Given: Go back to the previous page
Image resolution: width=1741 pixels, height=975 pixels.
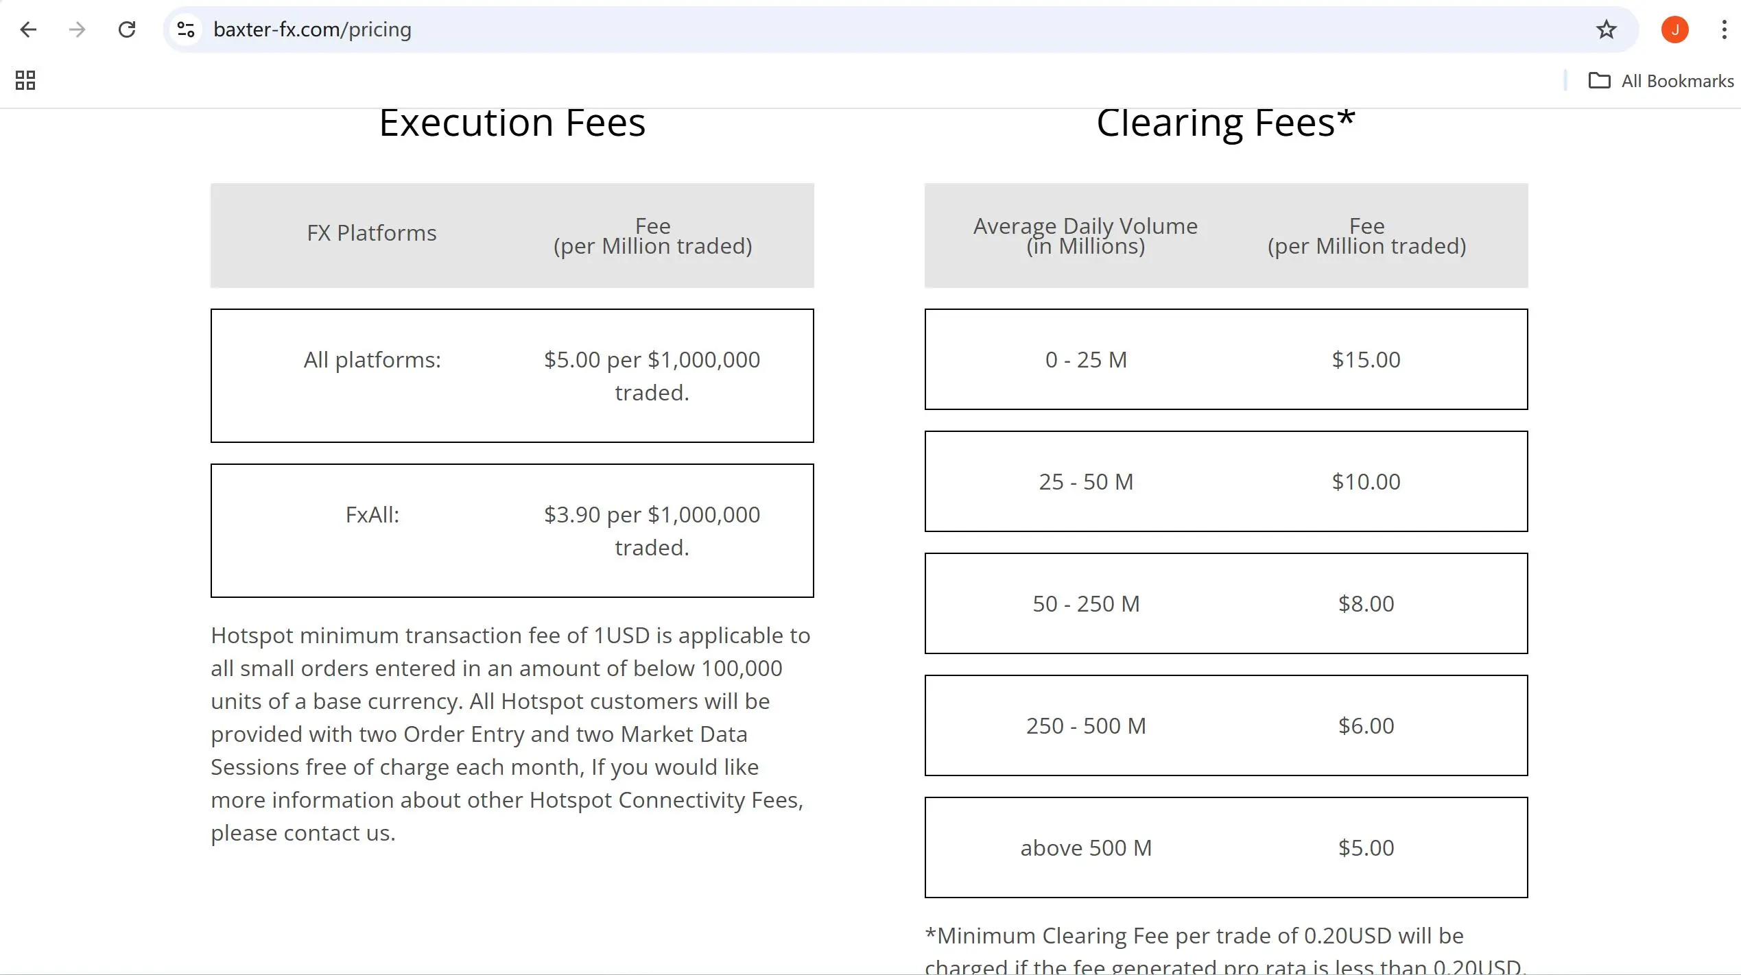Looking at the screenshot, I should (28, 29).
